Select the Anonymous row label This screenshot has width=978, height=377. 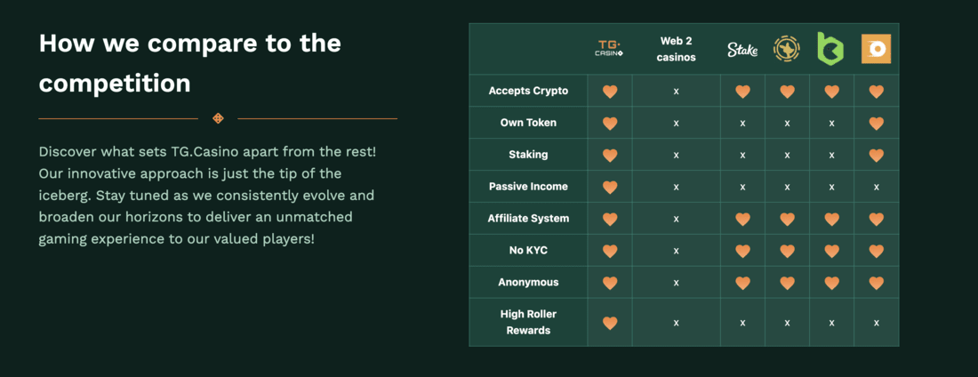pos(528,282)
